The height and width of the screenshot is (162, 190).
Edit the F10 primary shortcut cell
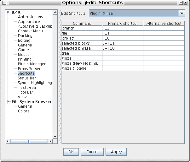123,38
